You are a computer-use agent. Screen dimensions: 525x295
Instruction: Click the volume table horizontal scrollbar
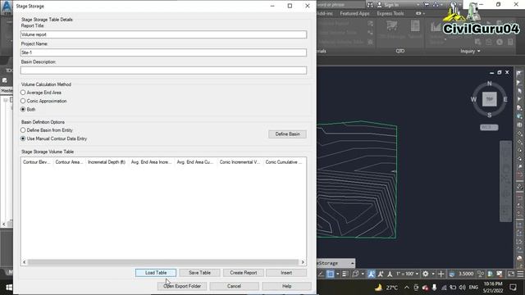tap(163, 262)
